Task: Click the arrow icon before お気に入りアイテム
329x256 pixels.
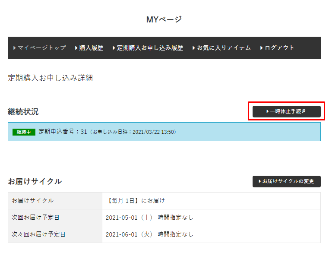Action: 194,48
